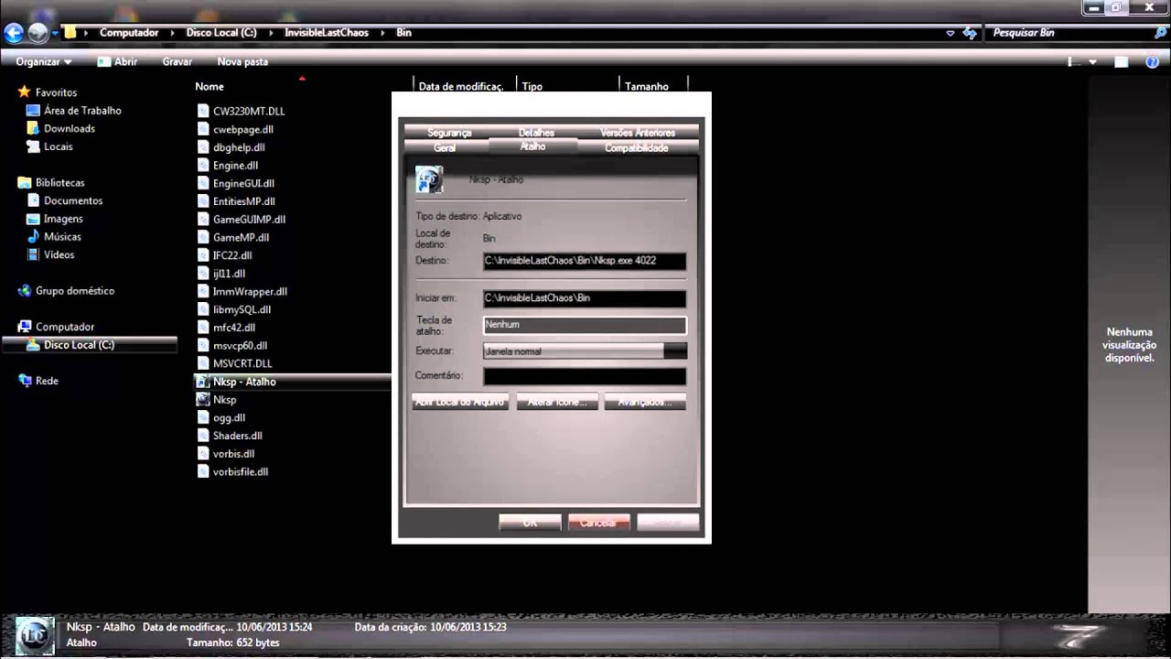
Task: Open Help using the question mark icon
Action: 1152,61
